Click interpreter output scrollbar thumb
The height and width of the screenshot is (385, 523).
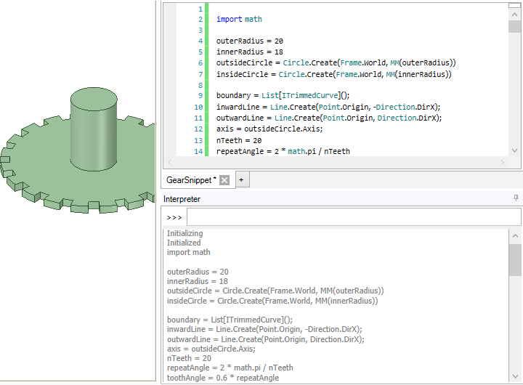pos(515,260)
